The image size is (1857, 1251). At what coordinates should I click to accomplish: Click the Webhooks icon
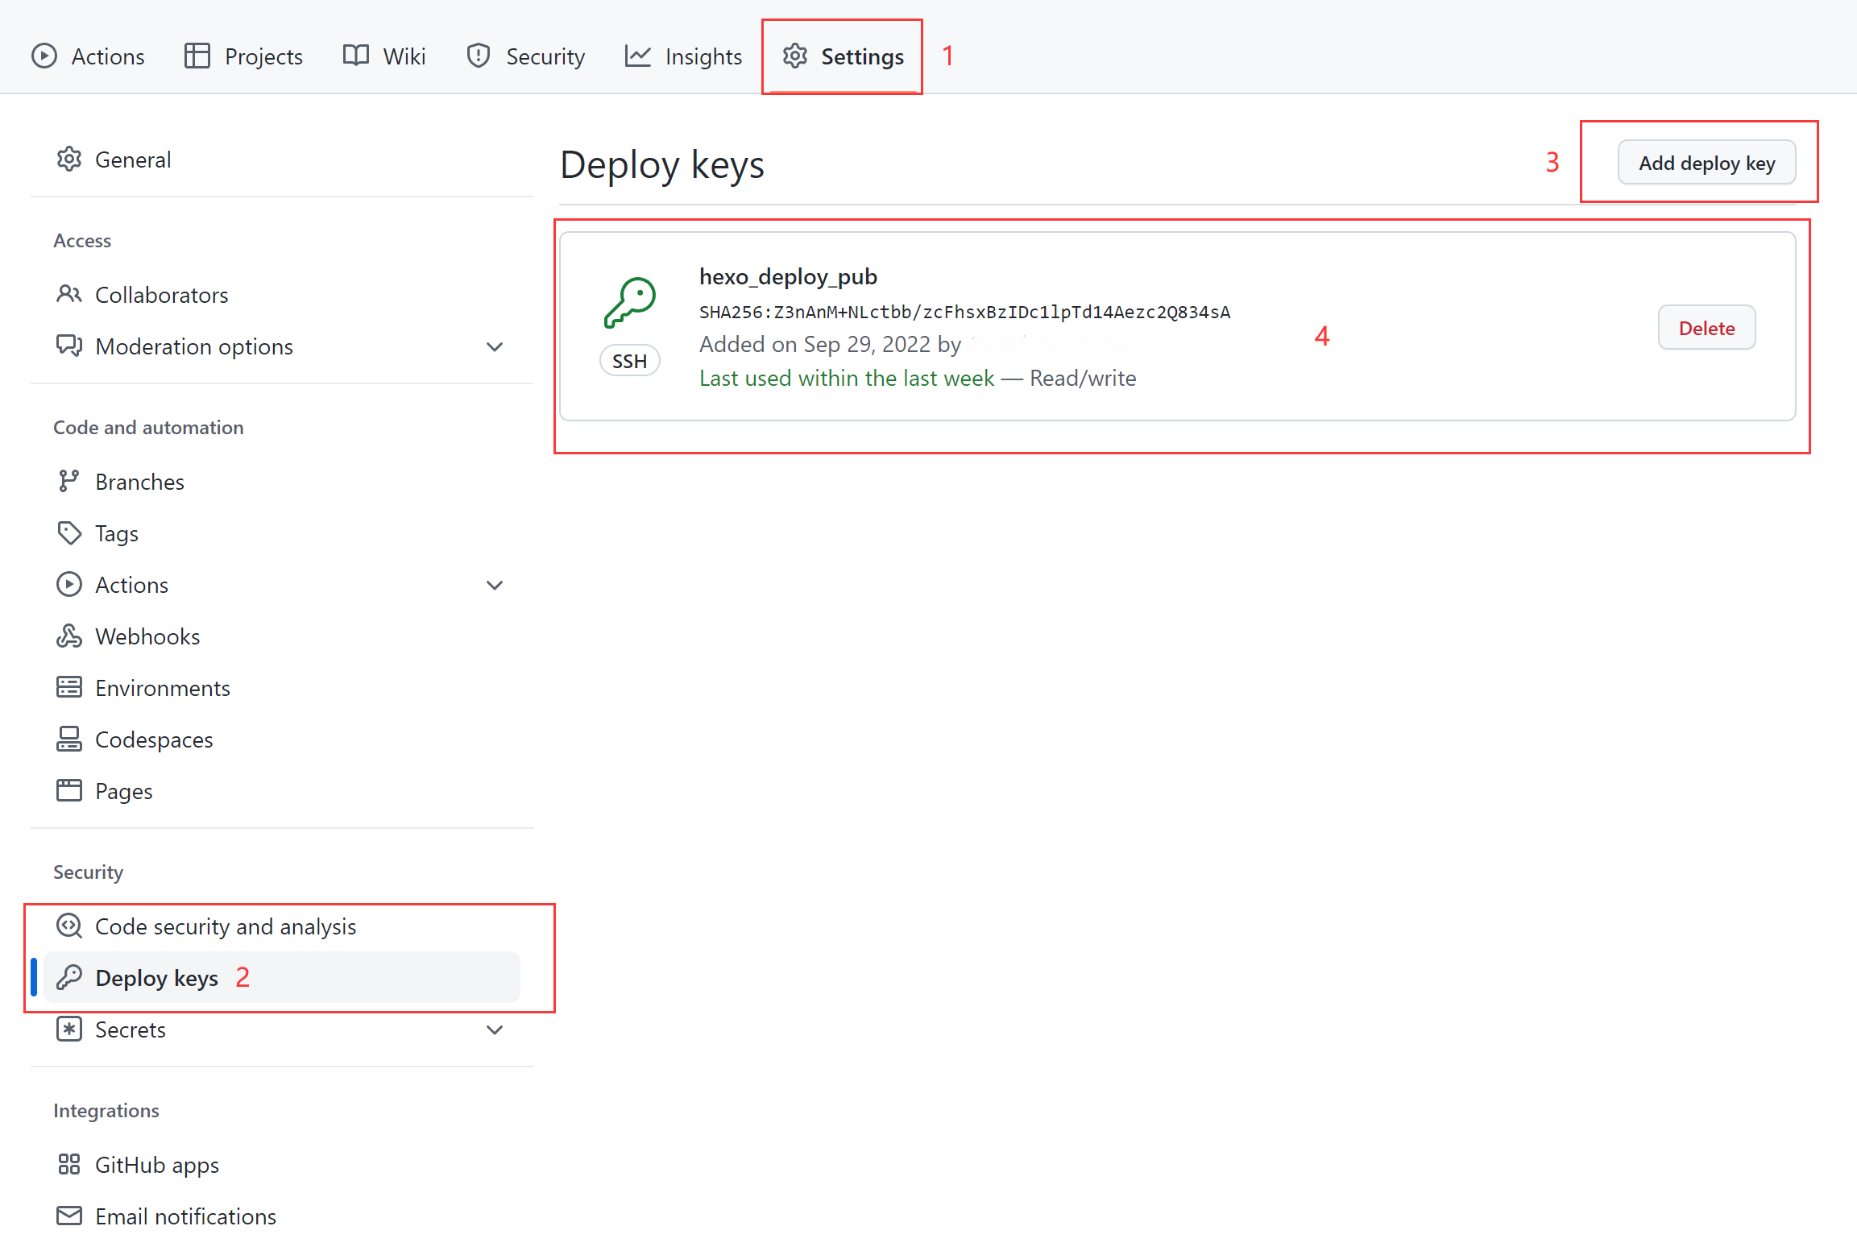coord(69,636)
